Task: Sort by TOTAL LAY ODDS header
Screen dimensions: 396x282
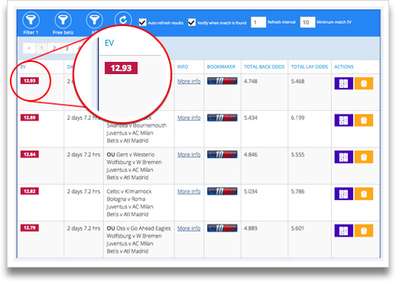Action: [x=310, y=66]
